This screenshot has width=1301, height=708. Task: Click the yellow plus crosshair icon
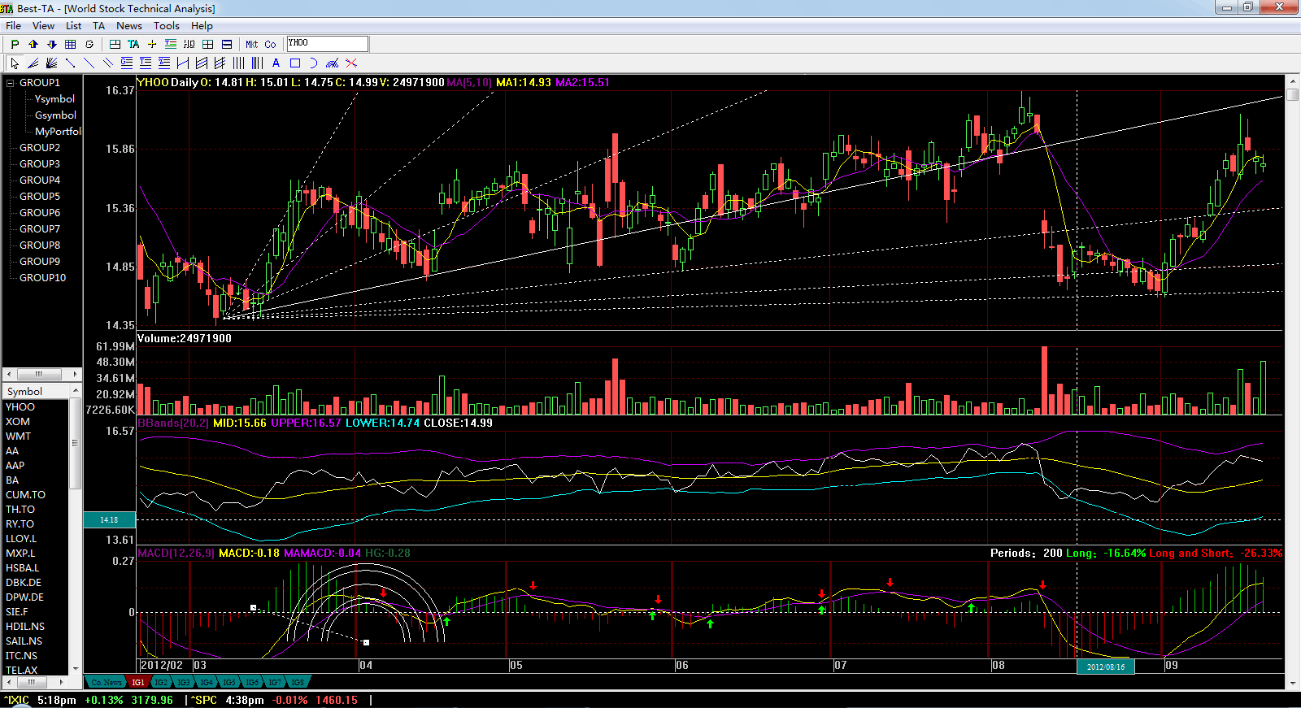click(x=152, y=44)
